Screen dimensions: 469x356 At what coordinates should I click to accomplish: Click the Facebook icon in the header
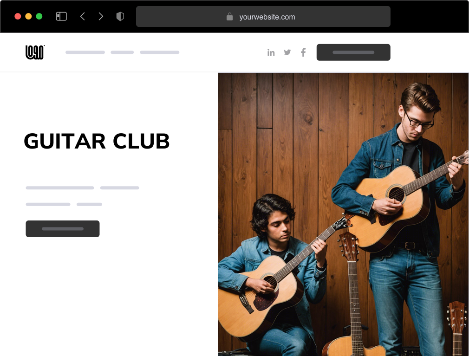click(303, 52)
